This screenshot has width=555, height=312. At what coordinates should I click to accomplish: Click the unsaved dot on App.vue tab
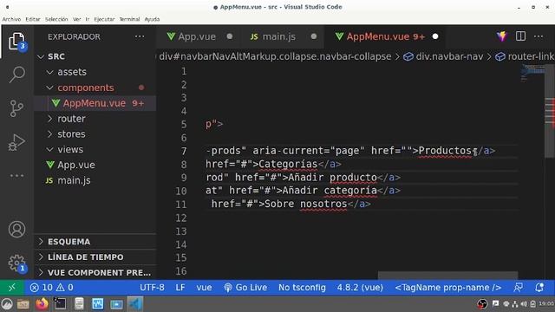click(x=230, y=36)
